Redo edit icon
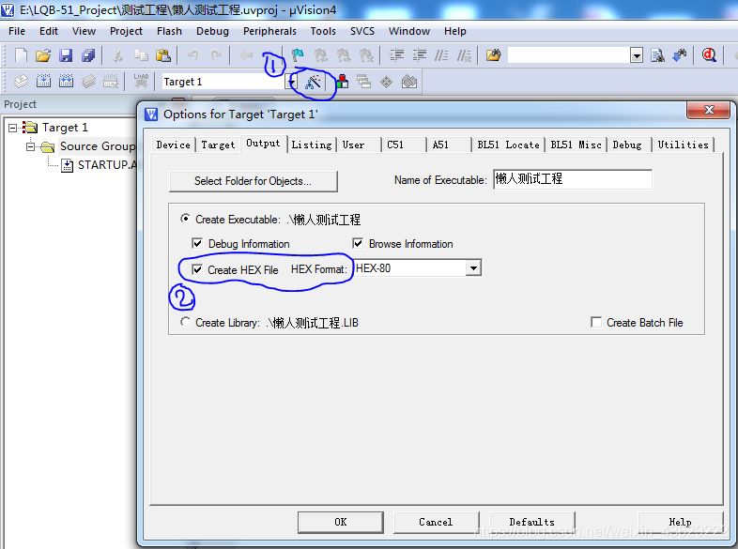Image resolution: width=738 pixels, height=549 pixels. click(216, 55)
